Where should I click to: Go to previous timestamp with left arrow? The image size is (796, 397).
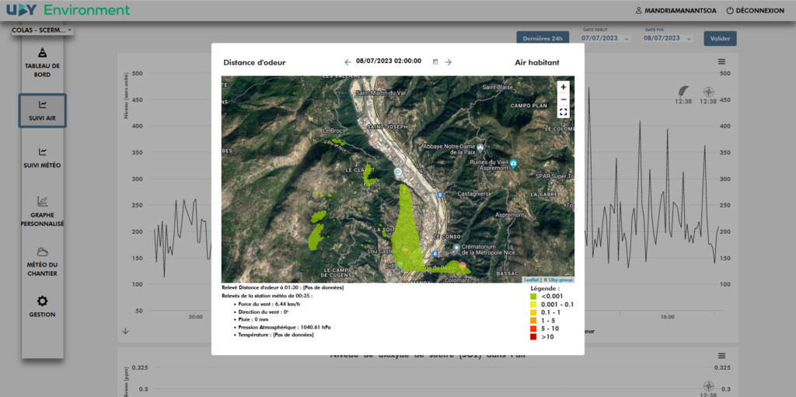[347, 62]
